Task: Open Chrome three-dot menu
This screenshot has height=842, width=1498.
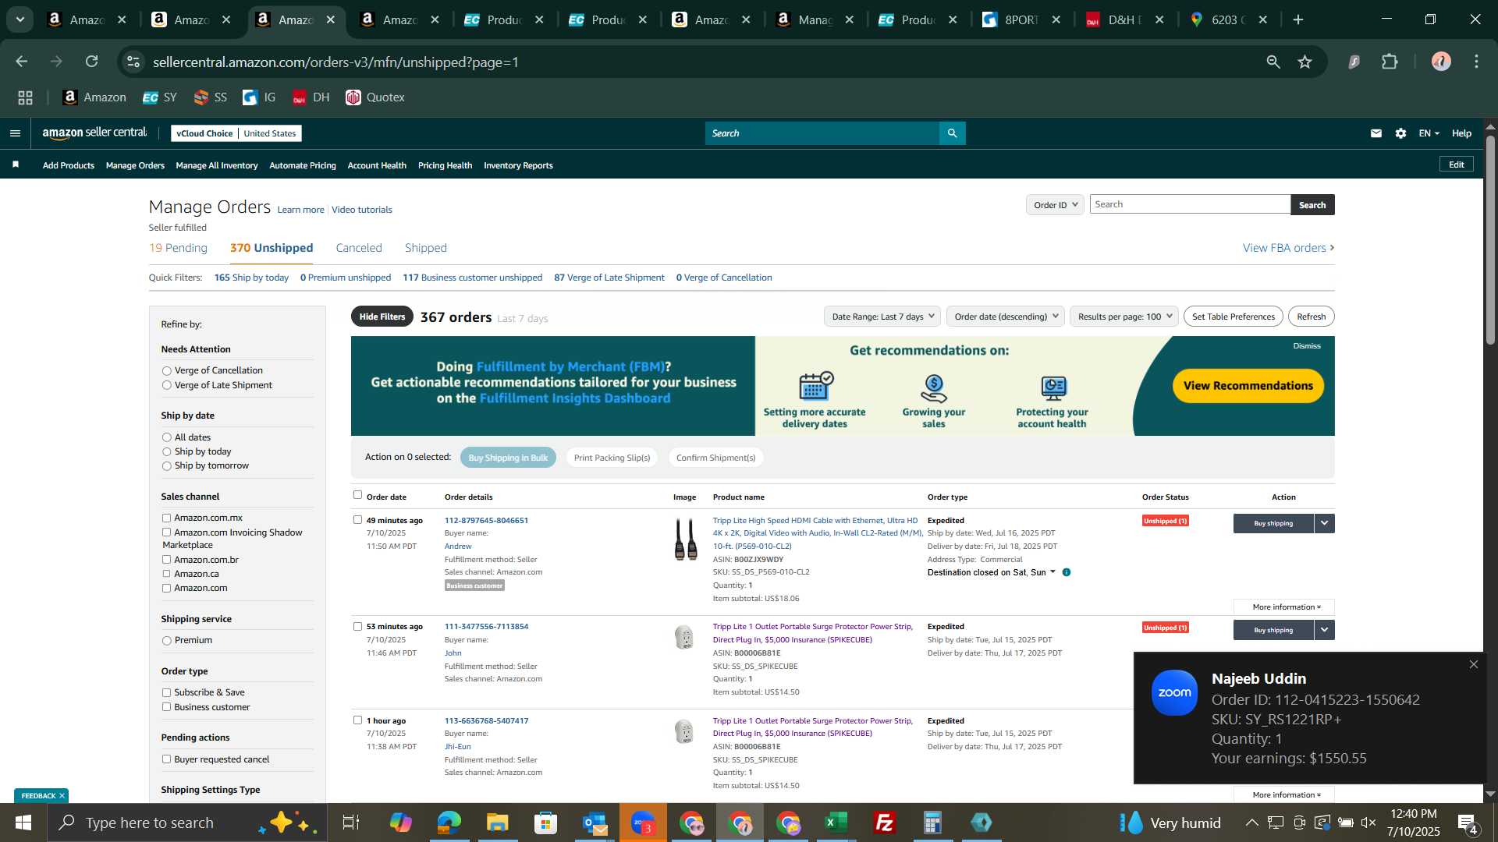Action: (1476, 62)
